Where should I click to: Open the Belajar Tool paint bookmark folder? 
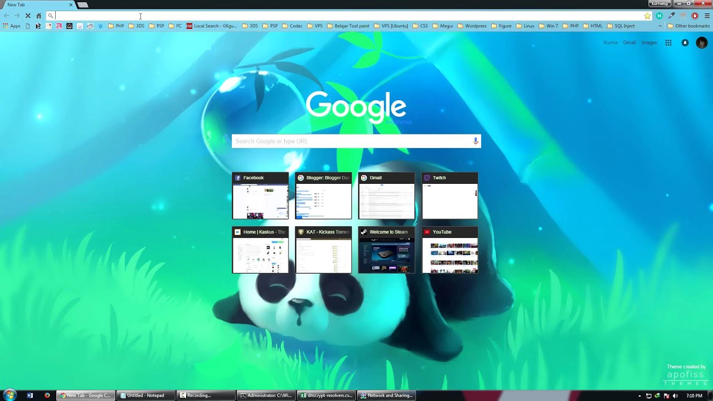[348, 26]
